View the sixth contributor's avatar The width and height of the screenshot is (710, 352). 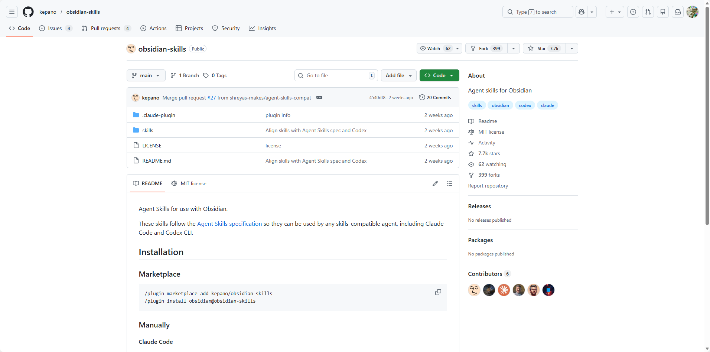pos(548,290)
